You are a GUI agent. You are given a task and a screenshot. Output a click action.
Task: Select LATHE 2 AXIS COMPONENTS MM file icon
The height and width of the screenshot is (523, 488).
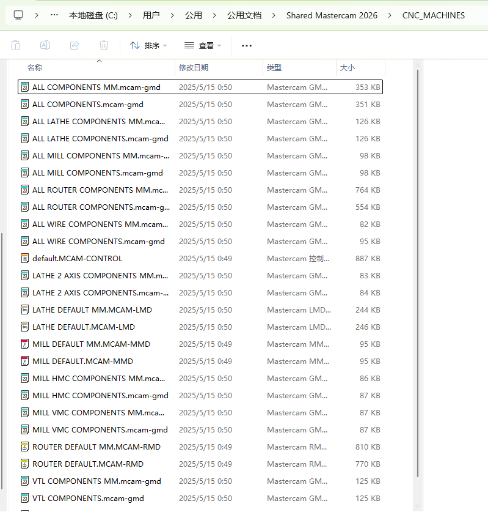tap(24, 275)
